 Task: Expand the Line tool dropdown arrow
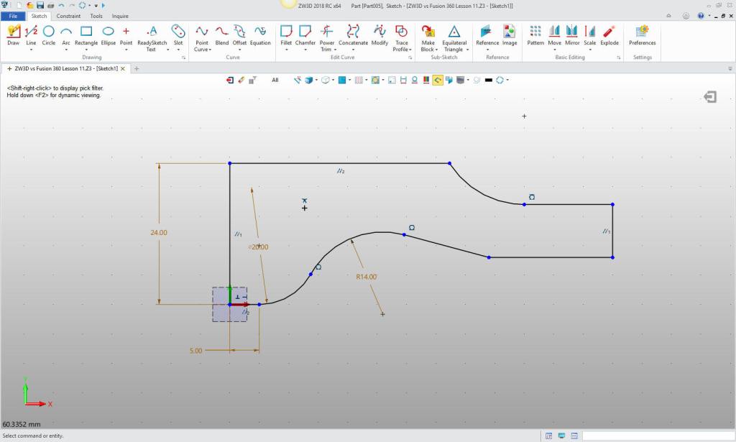(x=31, y=50)
